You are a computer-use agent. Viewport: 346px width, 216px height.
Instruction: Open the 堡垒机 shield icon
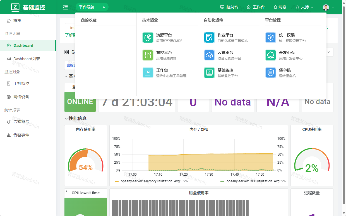click(271, 73)
